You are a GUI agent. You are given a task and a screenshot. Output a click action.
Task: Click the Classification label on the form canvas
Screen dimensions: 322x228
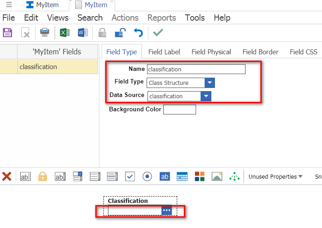[128, 201]
